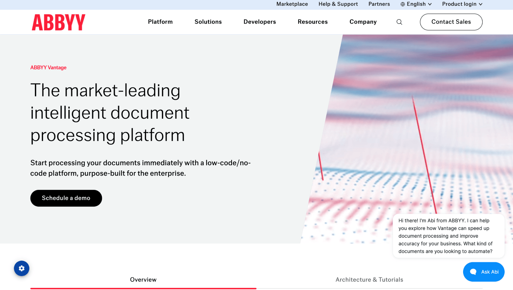Image resolution: width=513 pixels, height=290 pixels.
Task: Open the Developers menu
Action: pos(260,22)
